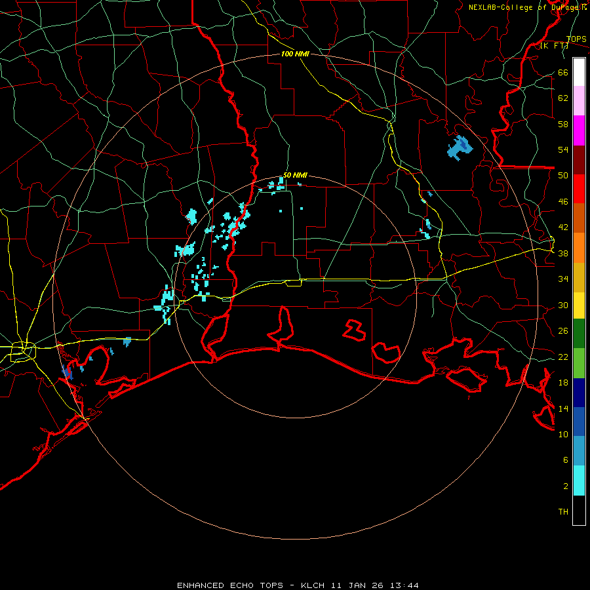Viewport: 590px width, 590px height.
Task: Click the legend value 42
Action: coord(563,227)
